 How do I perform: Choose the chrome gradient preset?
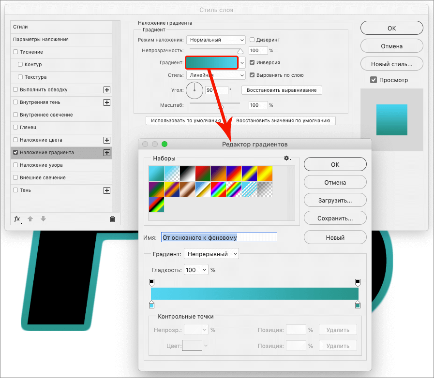203,189
